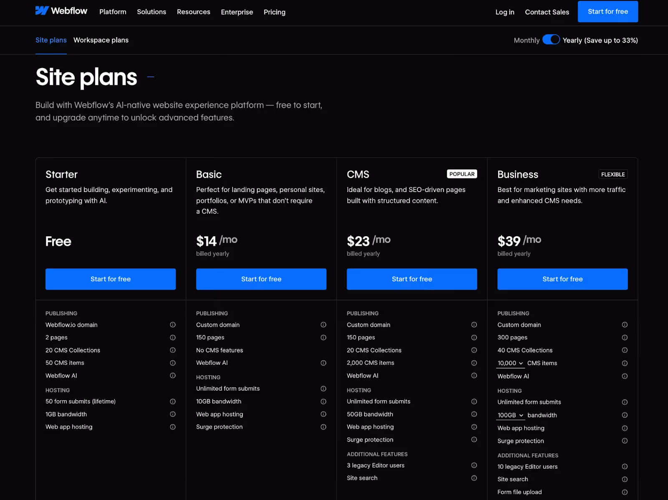The image size is (668, 500).
Task: Open info for 3 legacy Editor users
Action: [x=474, y=465]
